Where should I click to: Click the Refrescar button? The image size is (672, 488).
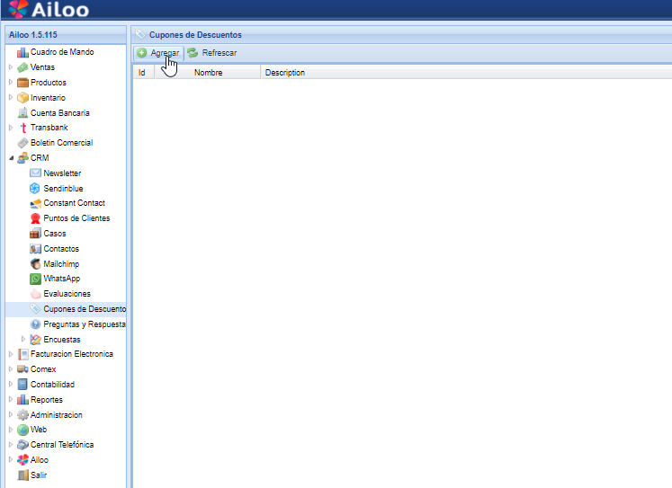(212, 53)
